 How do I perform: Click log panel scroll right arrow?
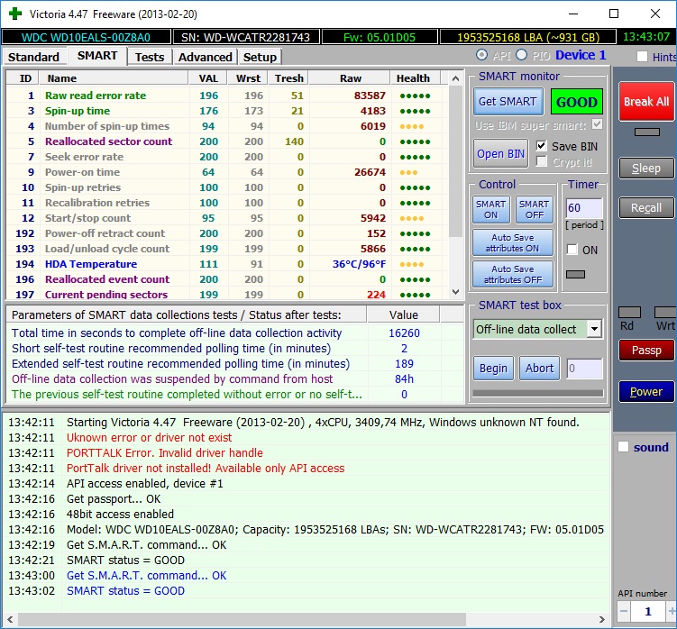[x=602, y=619]
